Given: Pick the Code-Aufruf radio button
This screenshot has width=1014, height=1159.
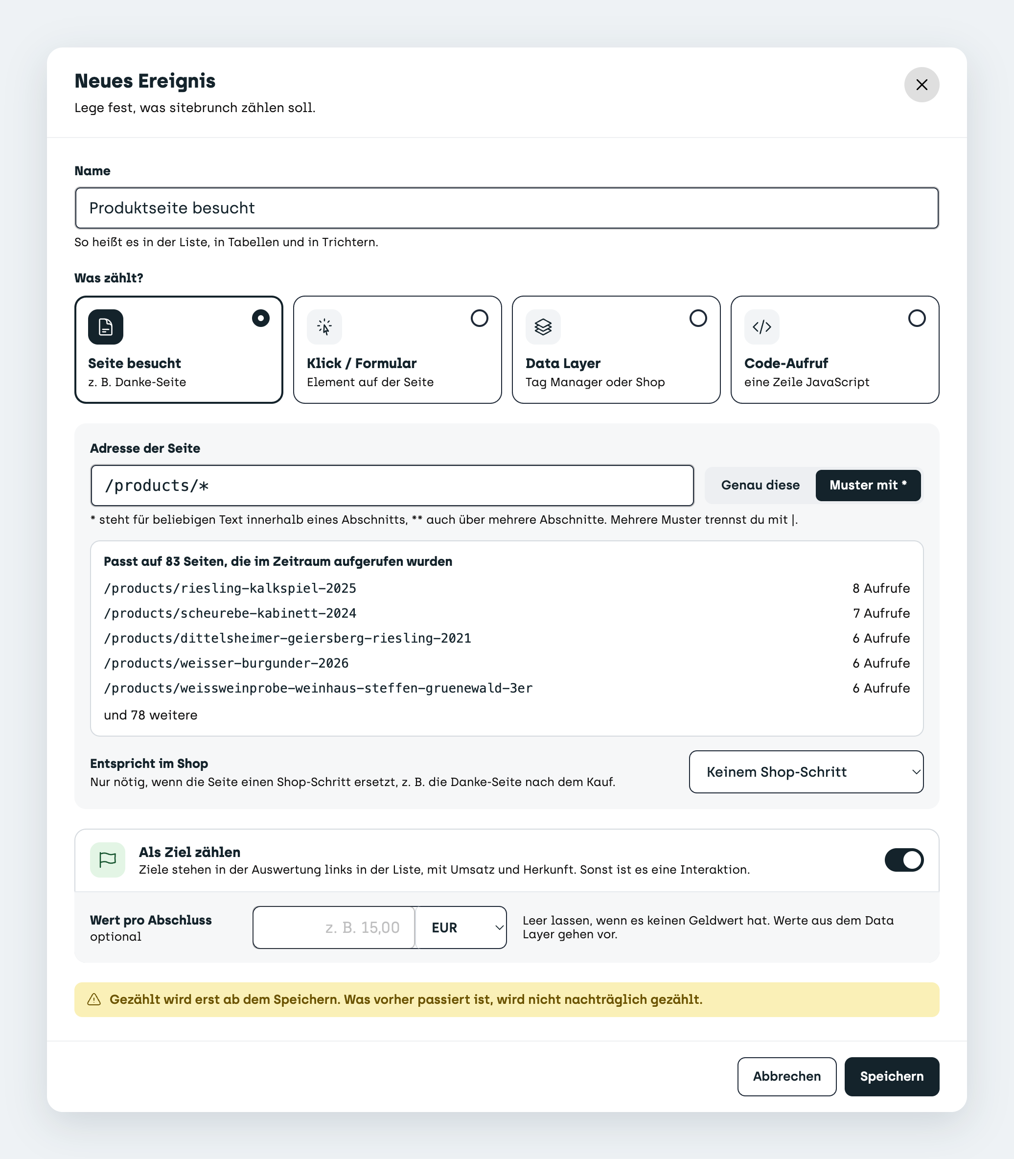Looking at the screenshot, I should tap(917, 319).
